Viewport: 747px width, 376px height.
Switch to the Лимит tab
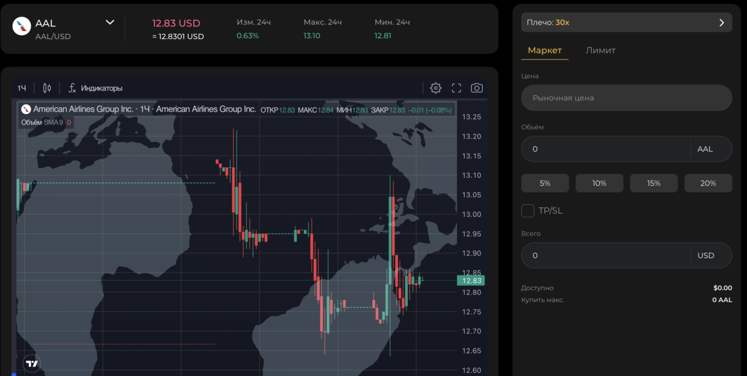(x=601, y=51)
